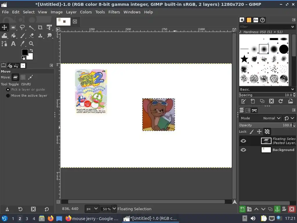Select the Paths tool
Viewport: 297px width, 223px height.
click(x=4, y=44)
